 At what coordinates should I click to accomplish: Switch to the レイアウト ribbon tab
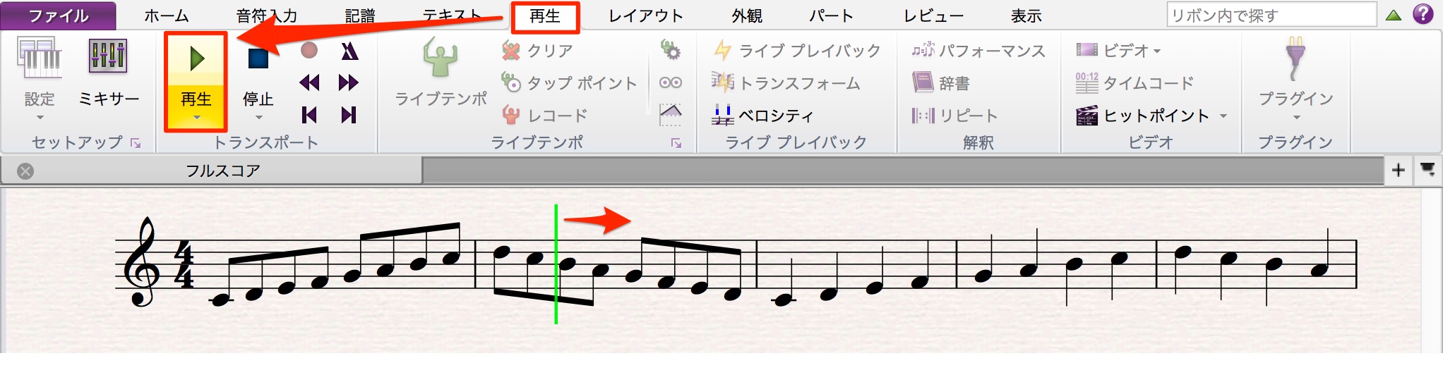[647, 16]
